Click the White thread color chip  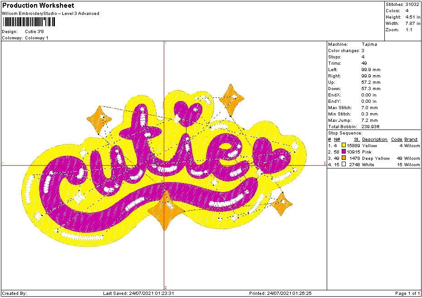(344, 164)
